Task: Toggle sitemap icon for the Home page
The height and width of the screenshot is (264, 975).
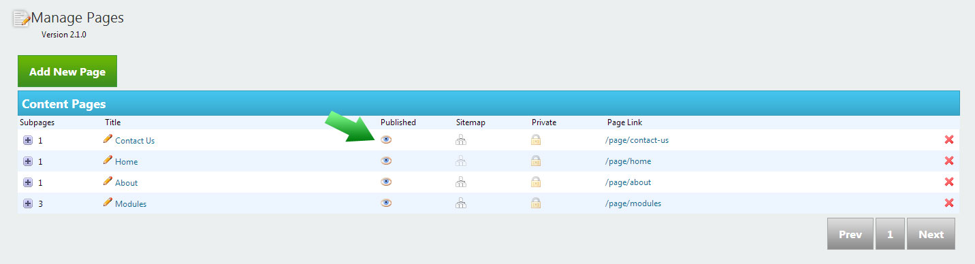Action: 461,161
